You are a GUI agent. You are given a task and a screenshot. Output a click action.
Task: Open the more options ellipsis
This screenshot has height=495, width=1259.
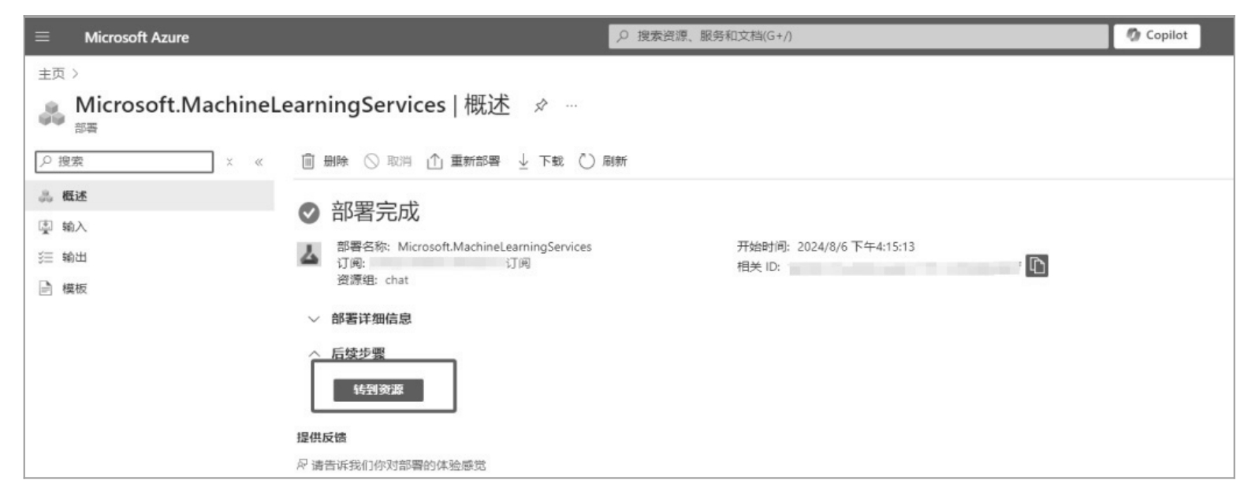(572, 106)
